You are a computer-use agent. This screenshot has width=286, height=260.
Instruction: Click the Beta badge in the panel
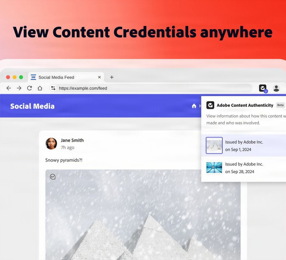(280, 105)
